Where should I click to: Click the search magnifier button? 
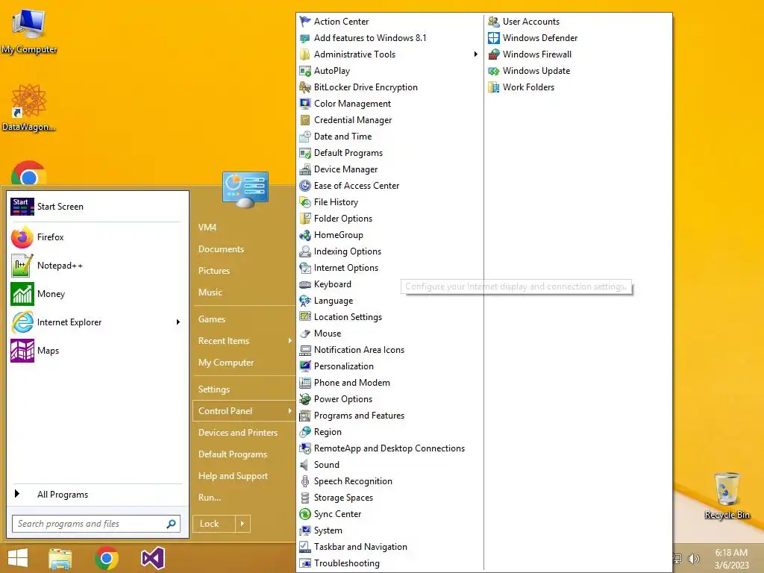click(x=171, y=524)
